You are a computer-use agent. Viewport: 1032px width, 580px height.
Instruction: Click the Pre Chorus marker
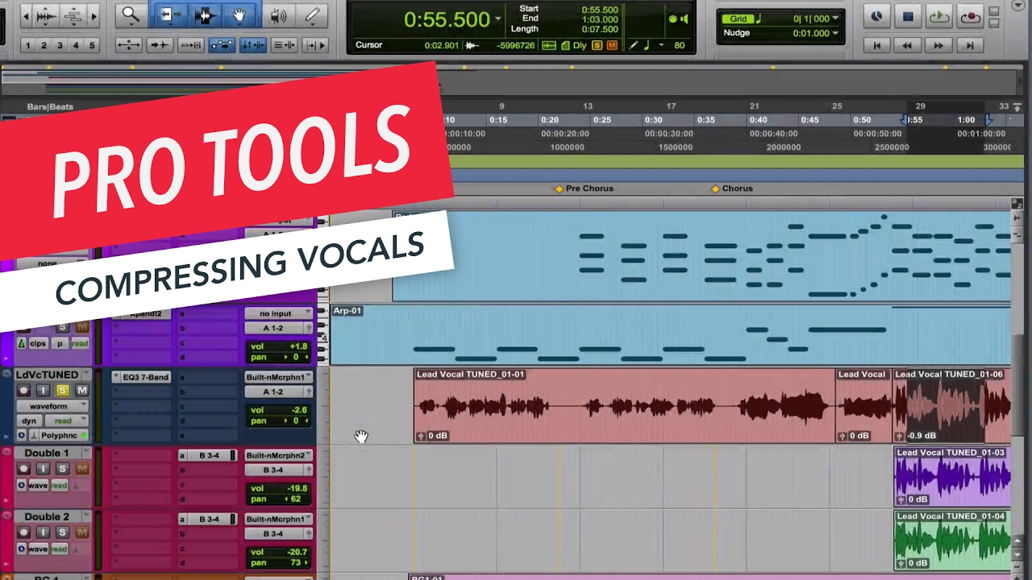tap(585, 188)
